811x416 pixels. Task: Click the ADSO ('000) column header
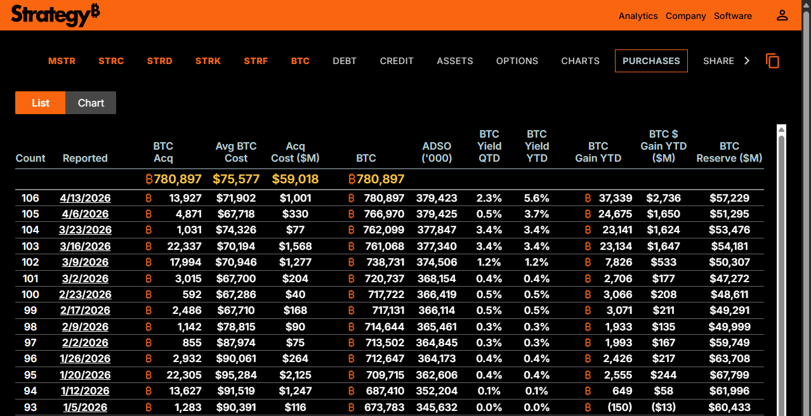pyautogui.click(x=437, y=152)
